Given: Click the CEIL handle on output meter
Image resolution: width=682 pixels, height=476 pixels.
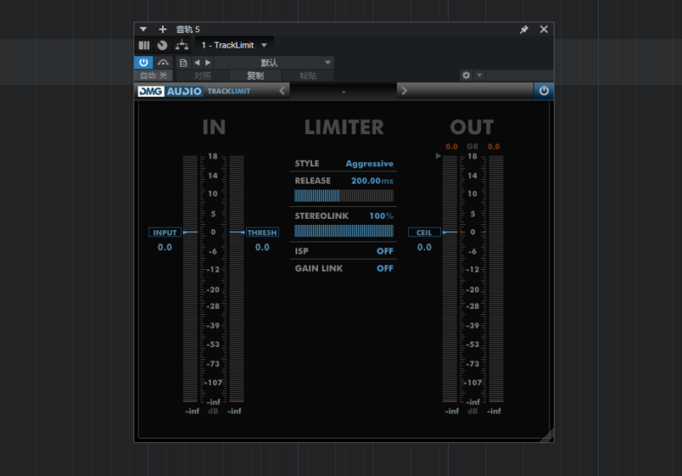Looking at the screenshot, I should click(x=424, y=232).
